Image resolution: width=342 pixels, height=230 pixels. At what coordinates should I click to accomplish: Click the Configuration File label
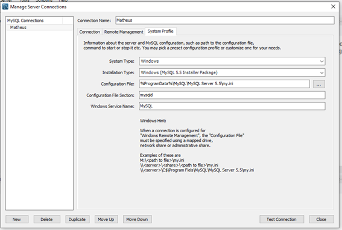(x=118, y=84)
